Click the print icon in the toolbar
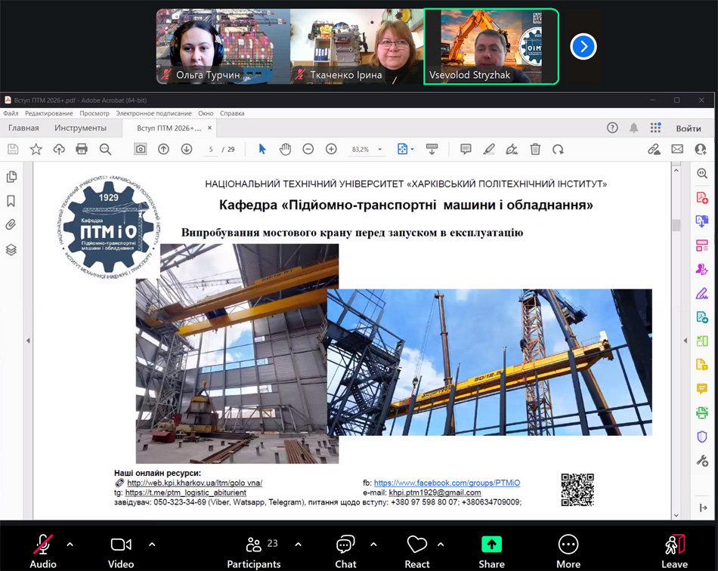 pyautogui.click(x=82, y=150)
